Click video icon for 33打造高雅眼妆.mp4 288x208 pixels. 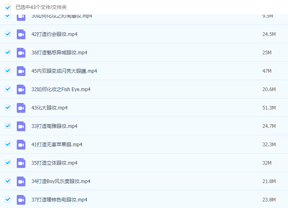pyautogui.click(x=21, y=126)
